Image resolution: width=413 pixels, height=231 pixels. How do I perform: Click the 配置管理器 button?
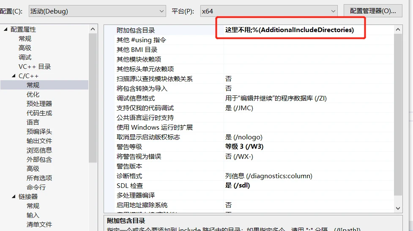tap(372, 11)
